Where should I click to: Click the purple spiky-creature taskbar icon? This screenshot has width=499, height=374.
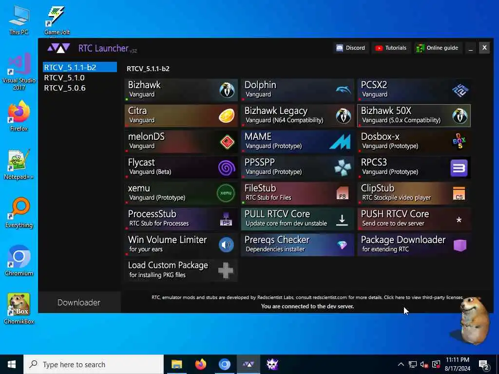(x=272, y=364)
